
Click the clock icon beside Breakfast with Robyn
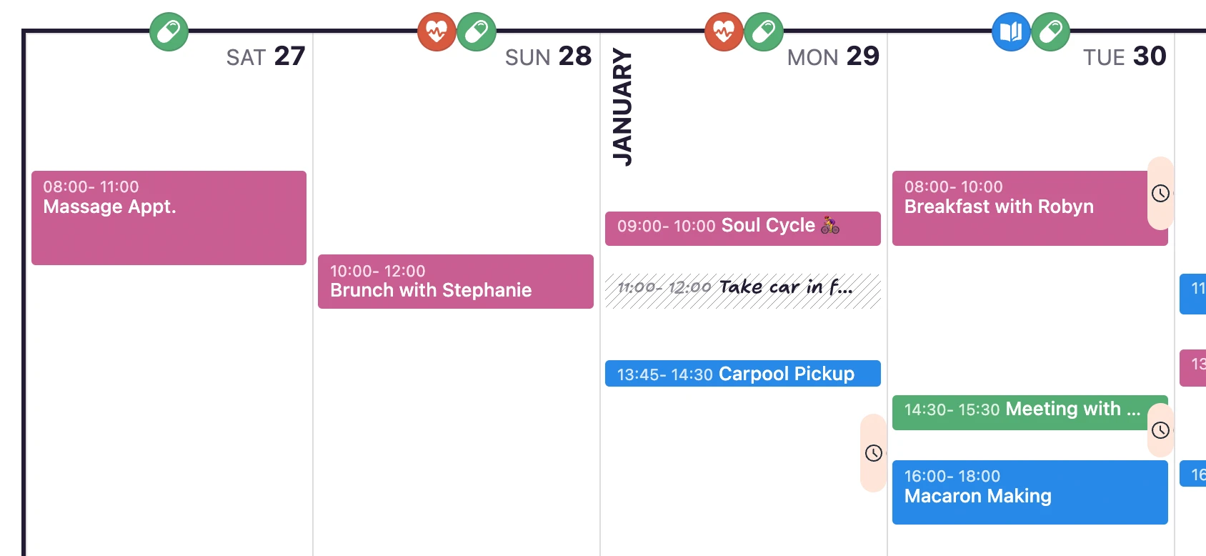(x=1160, y=193)
